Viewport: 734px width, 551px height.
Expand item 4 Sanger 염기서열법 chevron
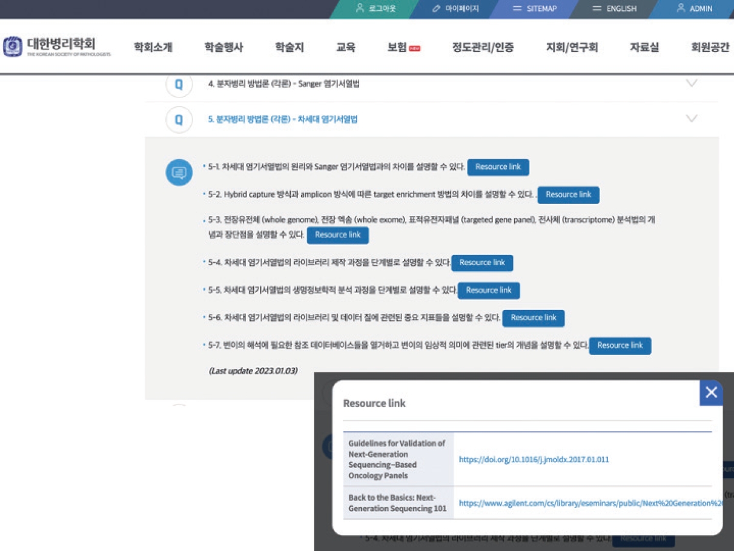[x=691, y=84]
